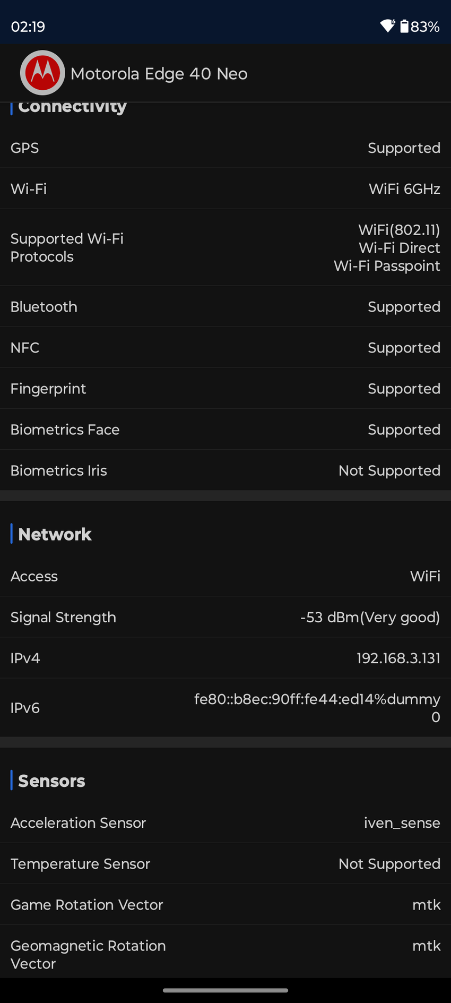This screenshot has width=451, height=1003.
Task: Tap the 02:19 clock in status bar
Action: [28, 27]
